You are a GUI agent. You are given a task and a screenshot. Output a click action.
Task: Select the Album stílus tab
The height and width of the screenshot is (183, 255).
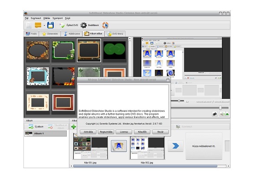(93, 33)
